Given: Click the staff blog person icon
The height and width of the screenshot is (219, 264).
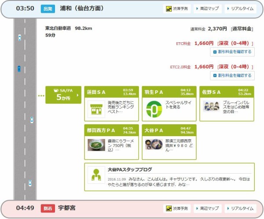Looking at the screenshot, I should (96, 175).
